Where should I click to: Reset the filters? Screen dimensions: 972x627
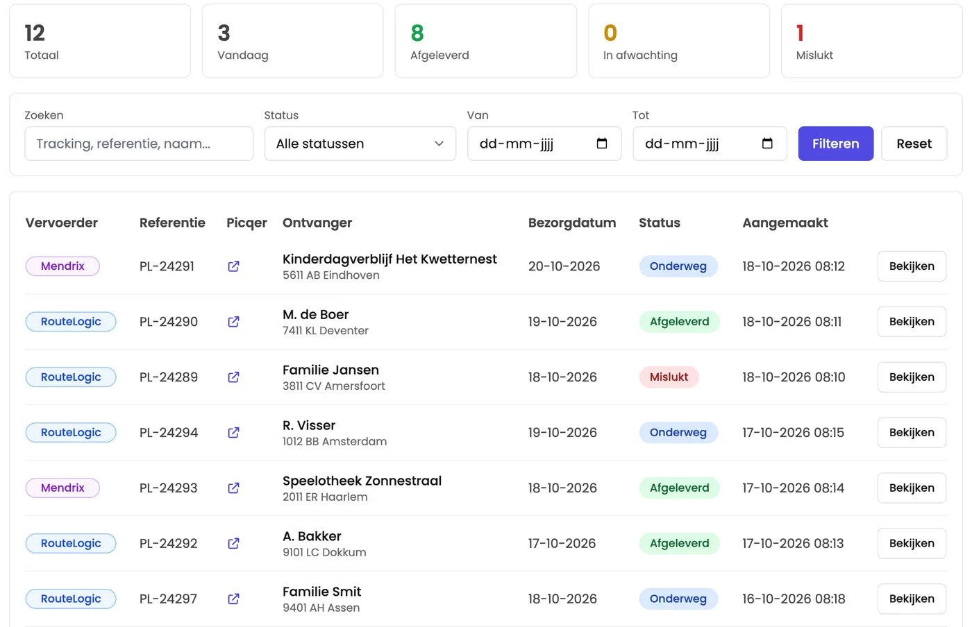point(914,144)
